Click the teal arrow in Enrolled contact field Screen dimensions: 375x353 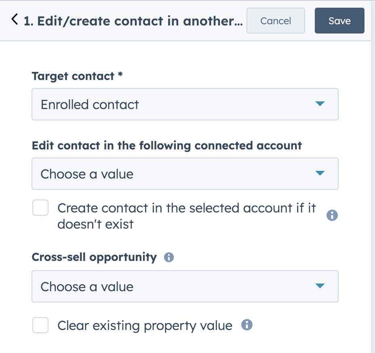click(320, 104)
